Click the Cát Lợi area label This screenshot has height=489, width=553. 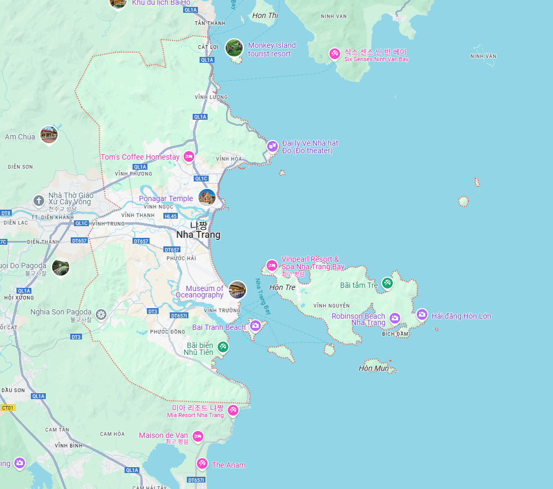[x=208, y=47]
